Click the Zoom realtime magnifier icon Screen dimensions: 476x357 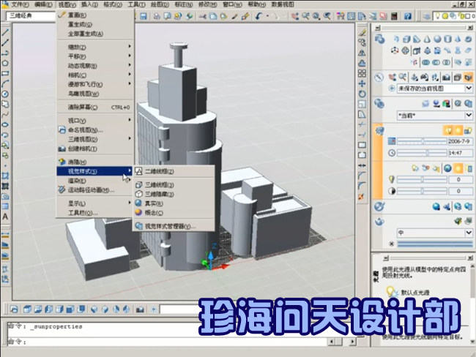305,16
